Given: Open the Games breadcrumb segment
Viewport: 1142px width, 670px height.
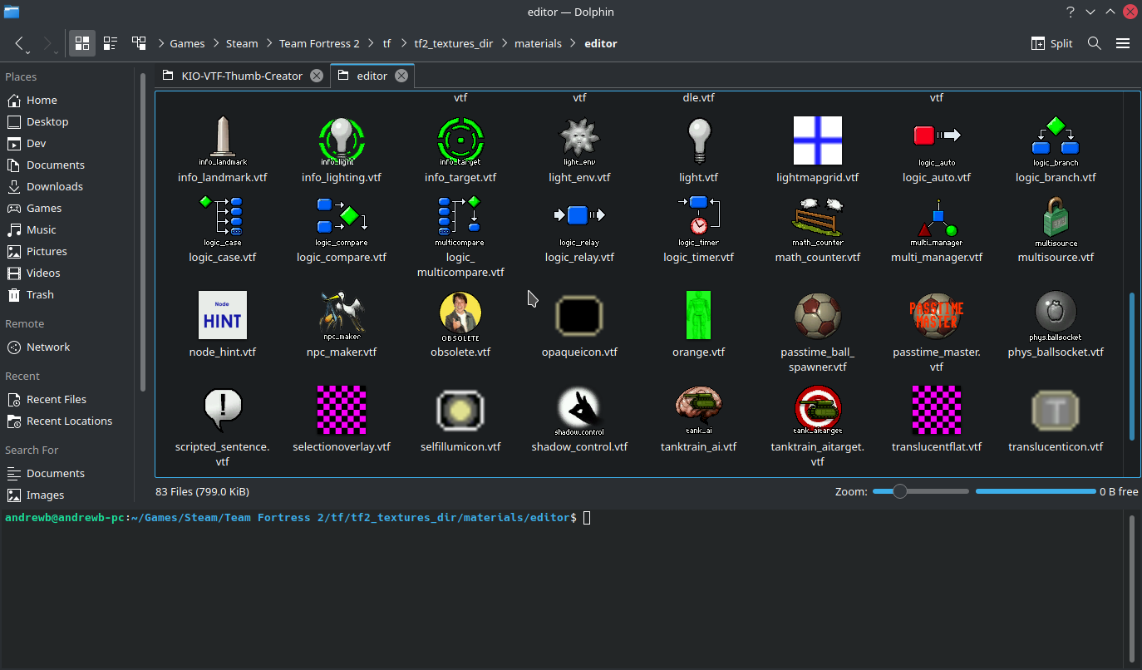Looking at the screenshot, I should tap(187, 43).
